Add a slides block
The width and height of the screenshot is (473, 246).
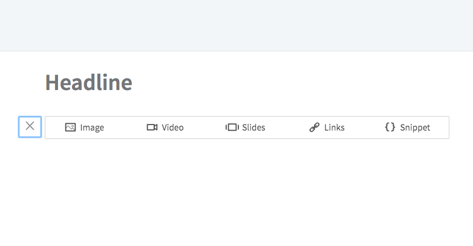245,128
